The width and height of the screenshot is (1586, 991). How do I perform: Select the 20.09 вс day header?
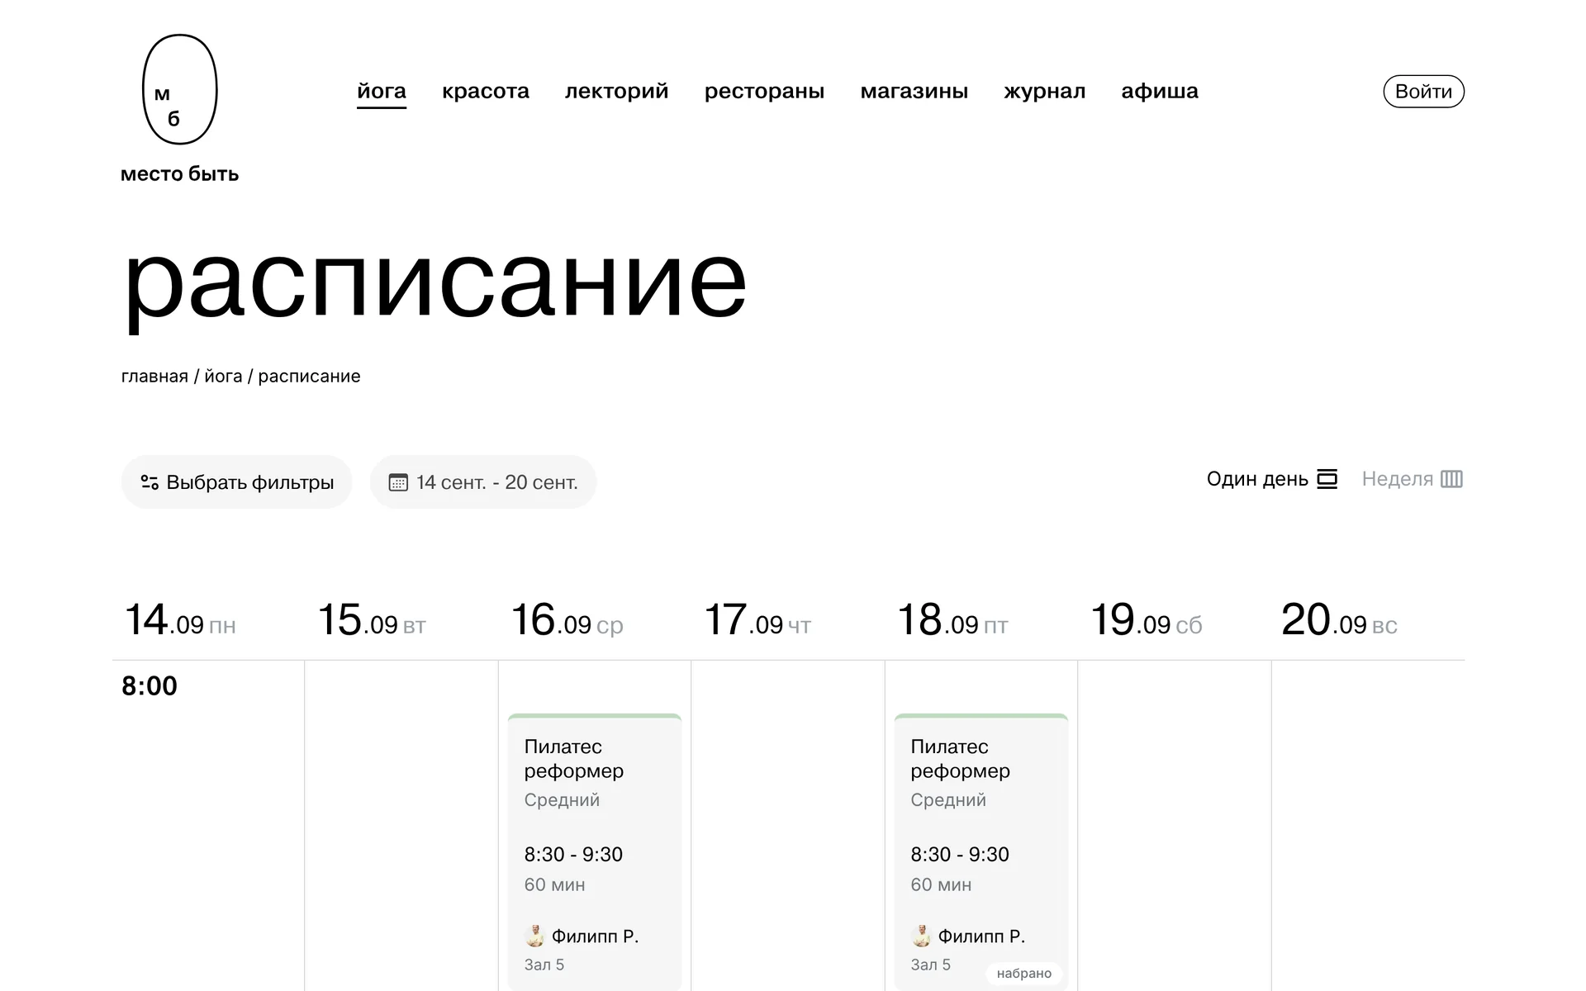coord(1339,619)
